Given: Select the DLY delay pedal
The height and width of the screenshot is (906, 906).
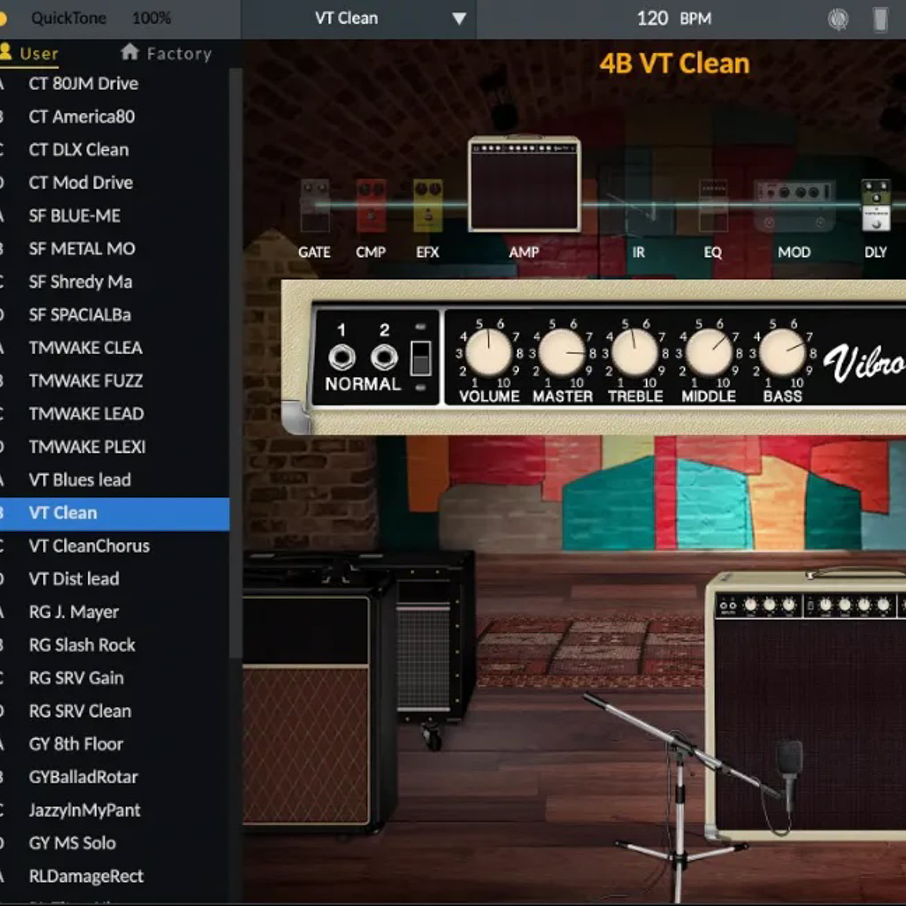Looking at the screenshot, I should 875,202.
